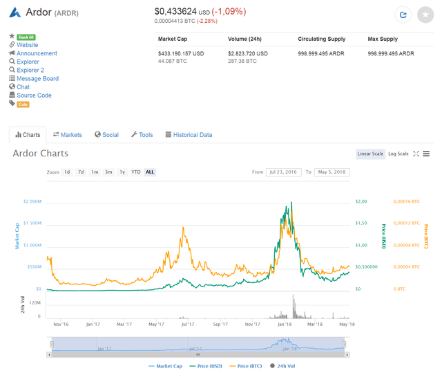The width and height of the screenshot is (442, 373).
Task: Click the Ardor Charts heading
Action: point(41,154)
